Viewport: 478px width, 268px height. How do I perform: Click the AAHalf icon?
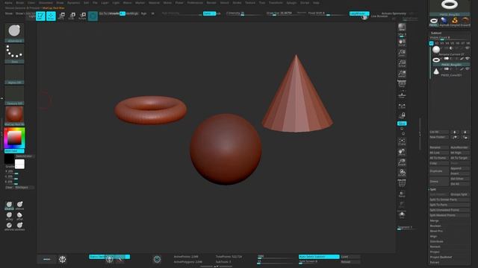pyautogui.click(x=402, y=74)
